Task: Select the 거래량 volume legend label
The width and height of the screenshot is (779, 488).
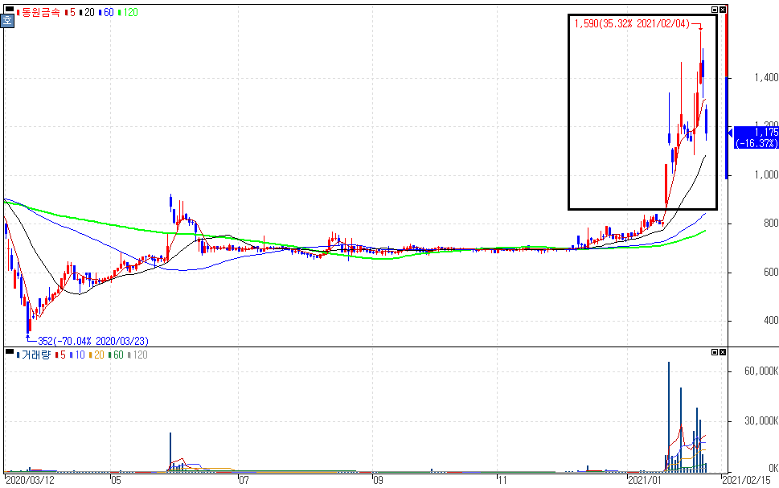Action: pos(34,355)
